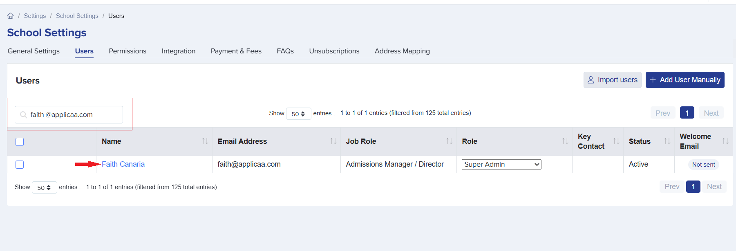Open bottom Show 50 entries selector
736x251 pixels.
(45, 187)
